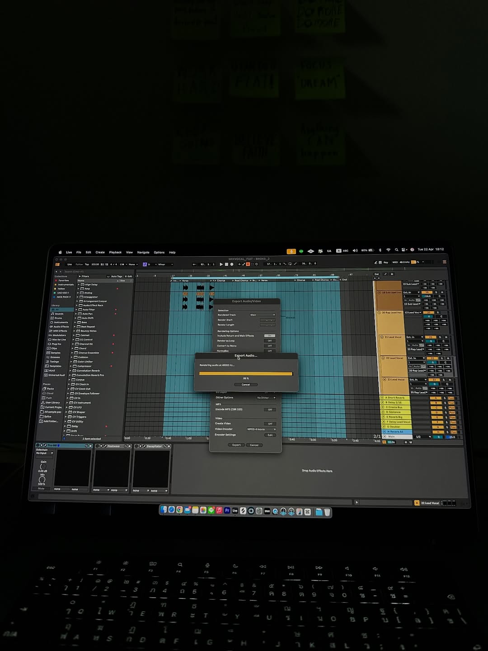Click the Bluetooth icon in the menu bar
The image size is (488, 651).
tap(380, 250)
